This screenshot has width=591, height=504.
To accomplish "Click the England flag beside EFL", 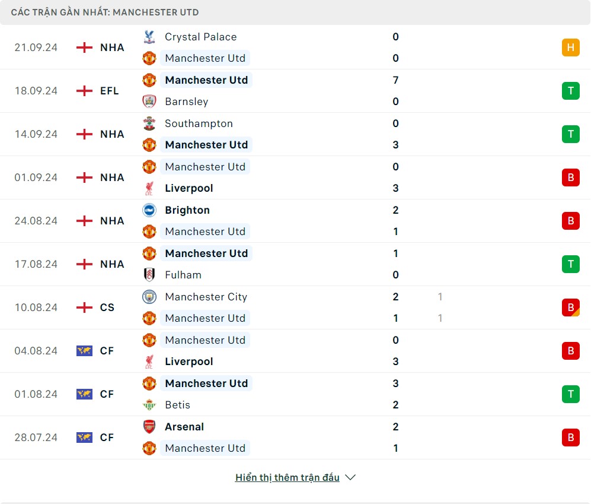I will (85, 91).
